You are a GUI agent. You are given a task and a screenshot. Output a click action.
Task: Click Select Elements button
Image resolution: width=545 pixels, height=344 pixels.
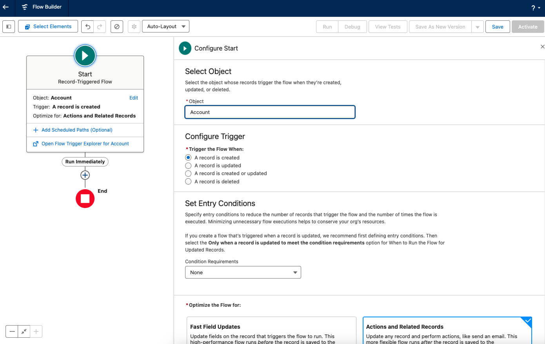tap(48, 27)
